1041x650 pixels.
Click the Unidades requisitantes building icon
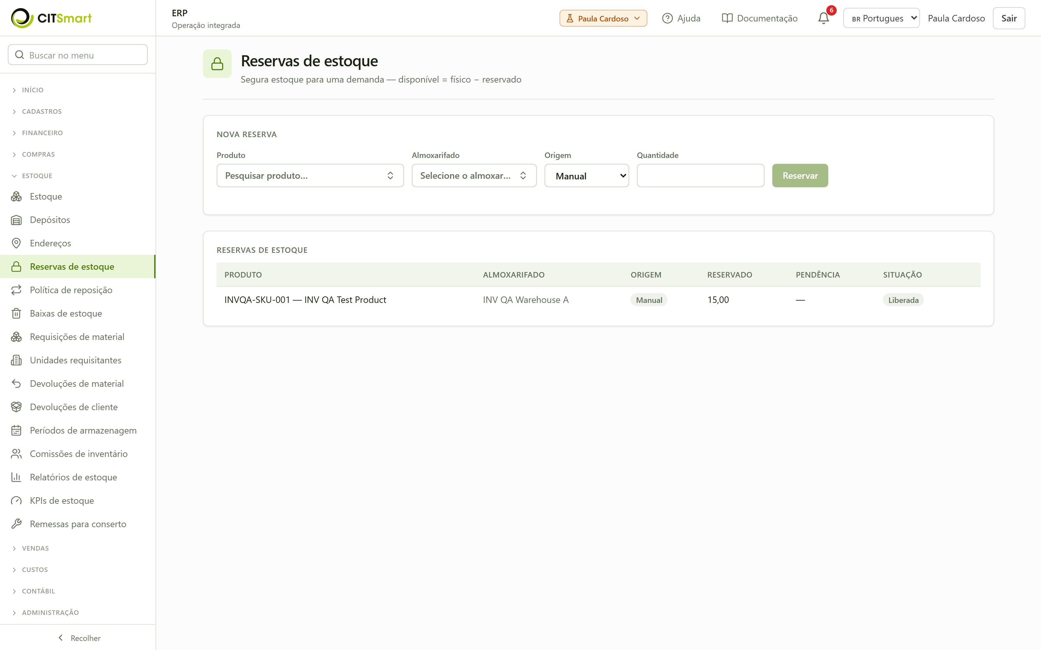16,360
